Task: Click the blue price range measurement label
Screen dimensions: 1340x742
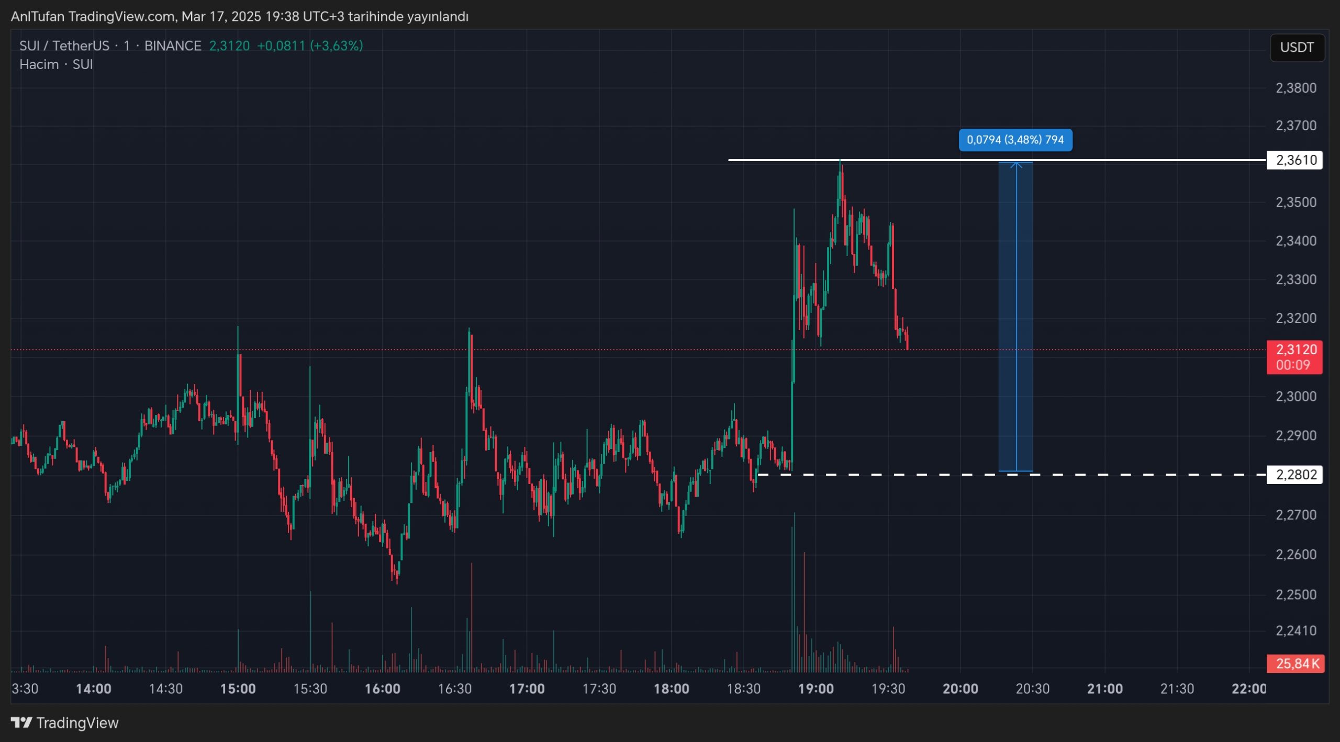Action: (x=1015, y=140)
